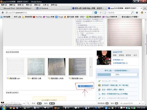Open the Yahoo!奇摩 bookmark

pos(49,17)
